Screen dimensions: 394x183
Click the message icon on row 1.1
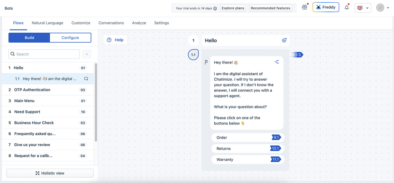86,79
